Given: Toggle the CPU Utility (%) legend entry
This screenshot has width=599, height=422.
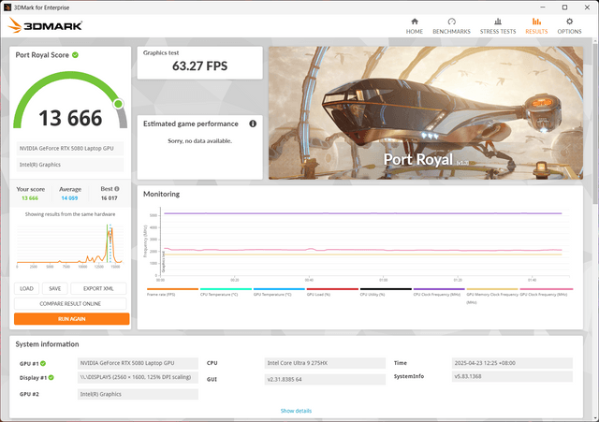Looking at the screenshot, I should coord(386,292).
